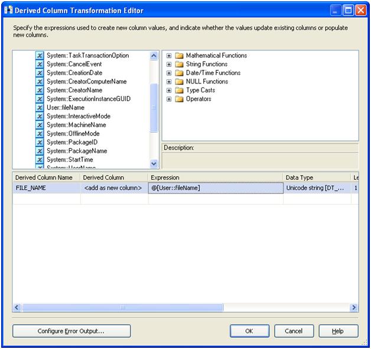This screenshot has height=349, width=371.
Task: Click the Date/Time Functions folder icon
Action: click(x=179, y=73)
